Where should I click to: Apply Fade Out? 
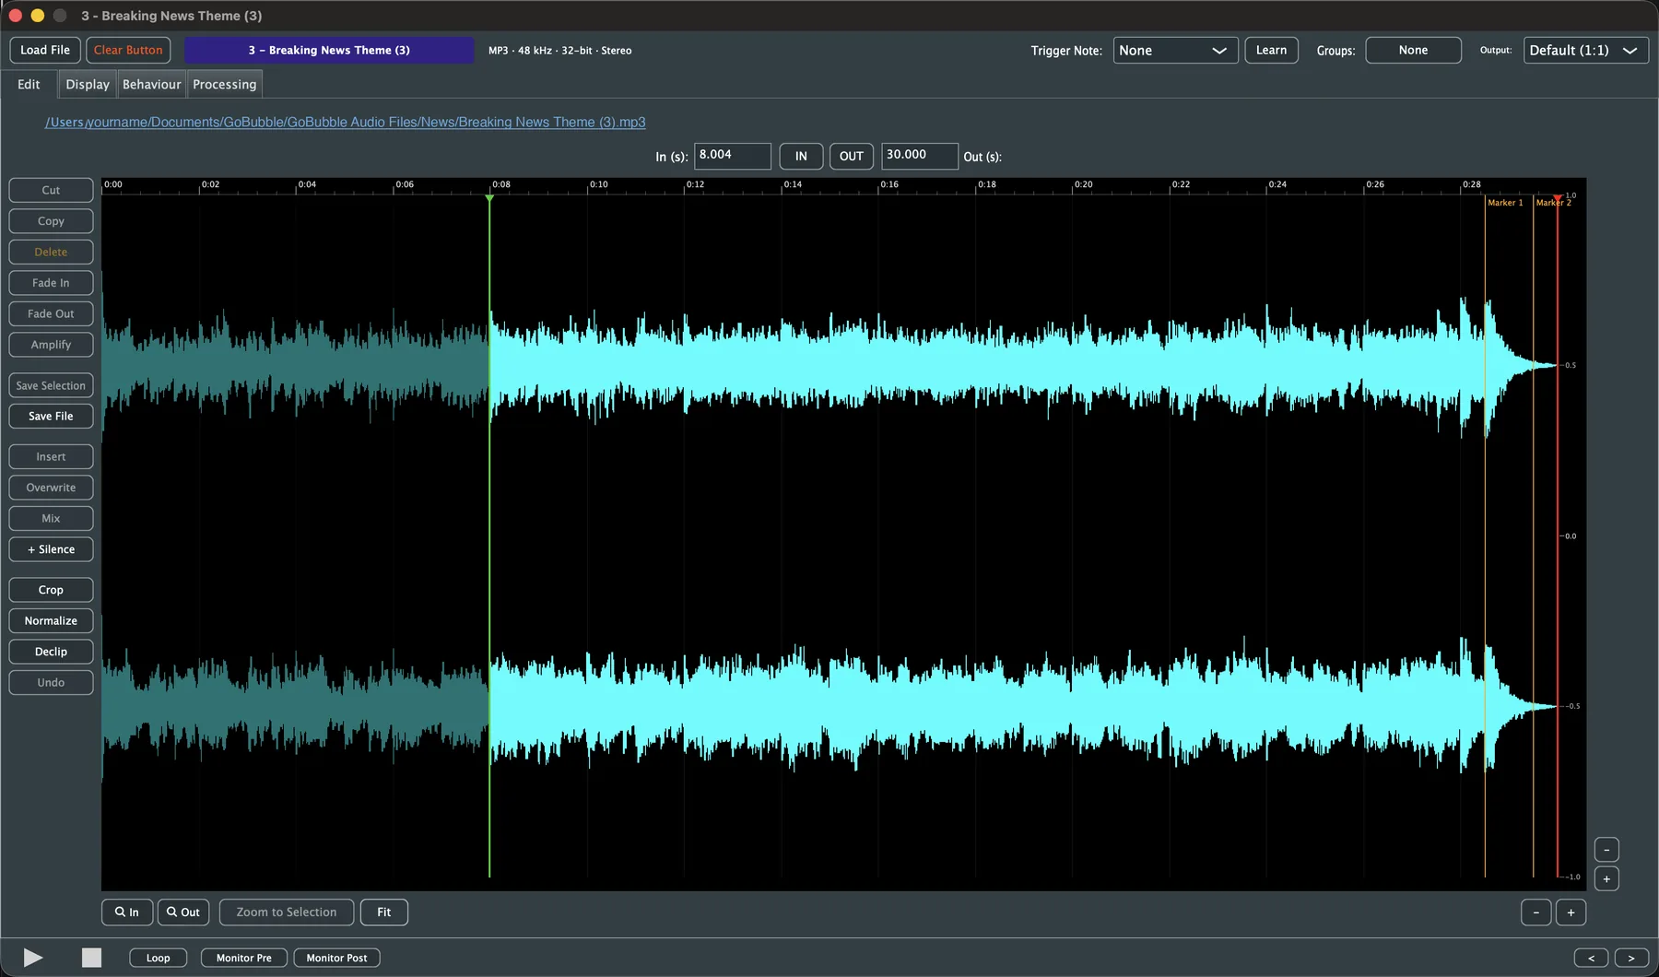(51, 314)
